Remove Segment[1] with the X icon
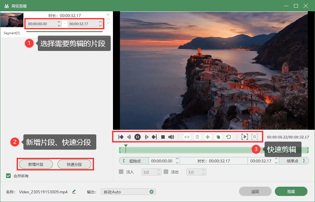315x202 pixels. [x=108, y=15]
